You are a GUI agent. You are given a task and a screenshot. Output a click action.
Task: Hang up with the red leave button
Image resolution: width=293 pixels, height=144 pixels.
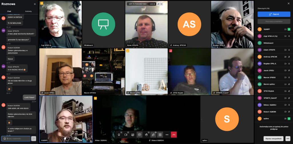pos(174,135)
